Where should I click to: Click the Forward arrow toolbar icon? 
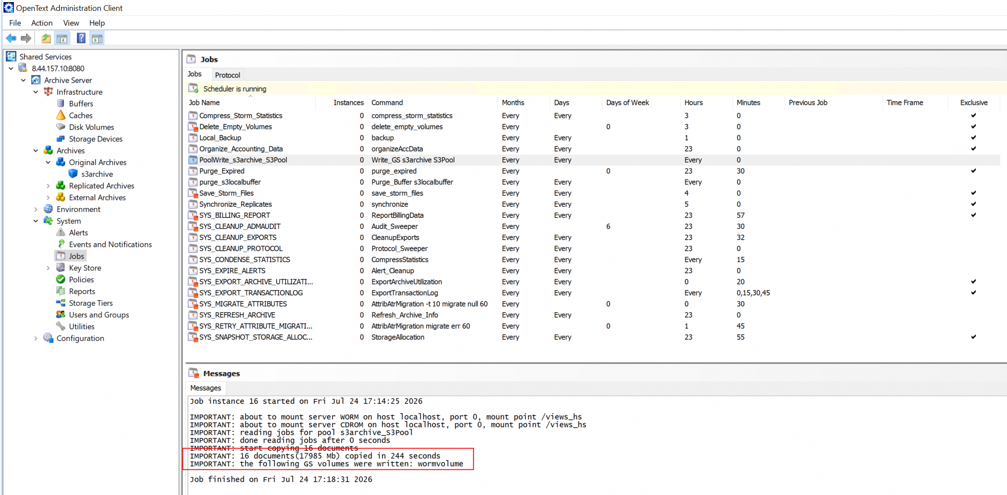pos(26,39)
